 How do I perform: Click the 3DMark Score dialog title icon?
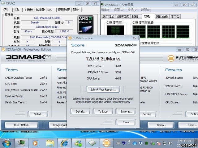point(70,38)
